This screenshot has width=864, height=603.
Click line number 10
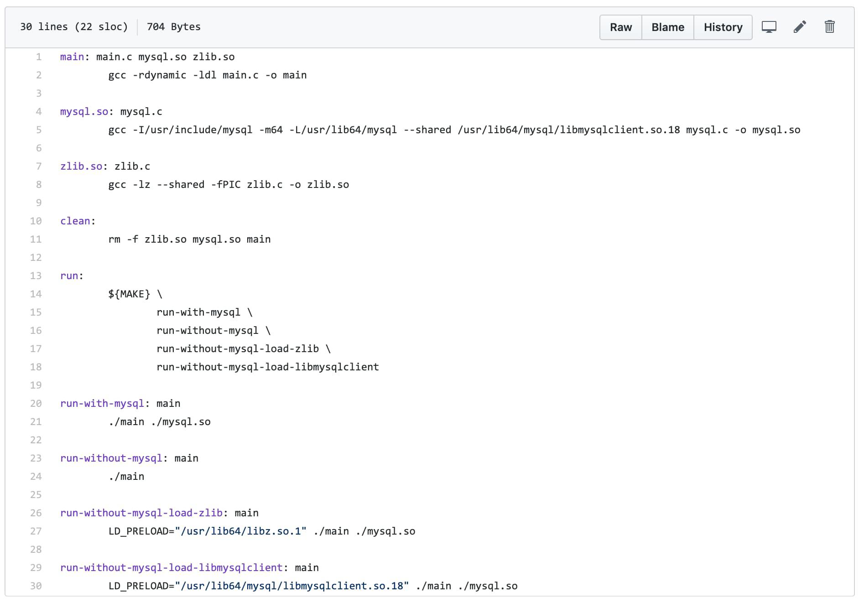coord(36,221)
